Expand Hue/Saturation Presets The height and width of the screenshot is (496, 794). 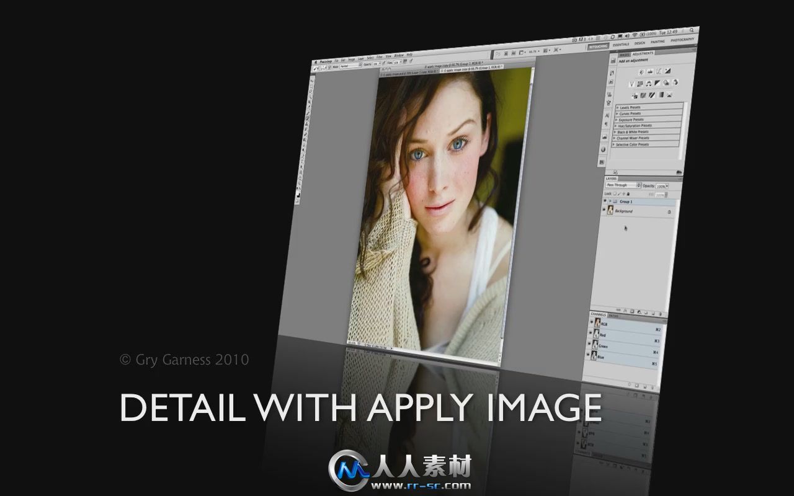click(615, 126)
